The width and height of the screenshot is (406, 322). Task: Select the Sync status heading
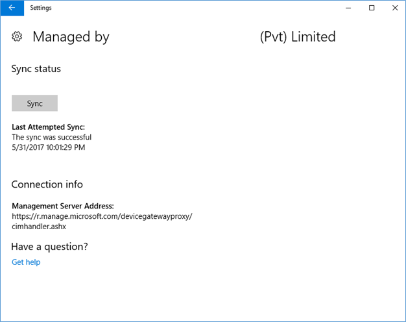click(x=36, y=69)
